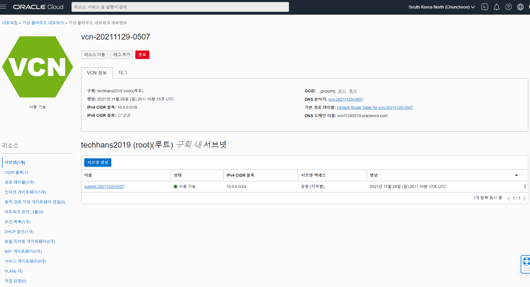The width and height of the screenshot is (530, 287).
Task: Click the vcn11290510.oraclevcn.com domain name
Action: click(x=362, y=116)
